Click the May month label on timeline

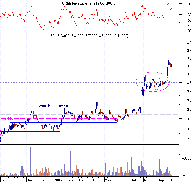pyautogui.click(x=108, y=180)
